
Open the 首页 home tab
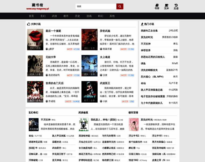point(31,16)
